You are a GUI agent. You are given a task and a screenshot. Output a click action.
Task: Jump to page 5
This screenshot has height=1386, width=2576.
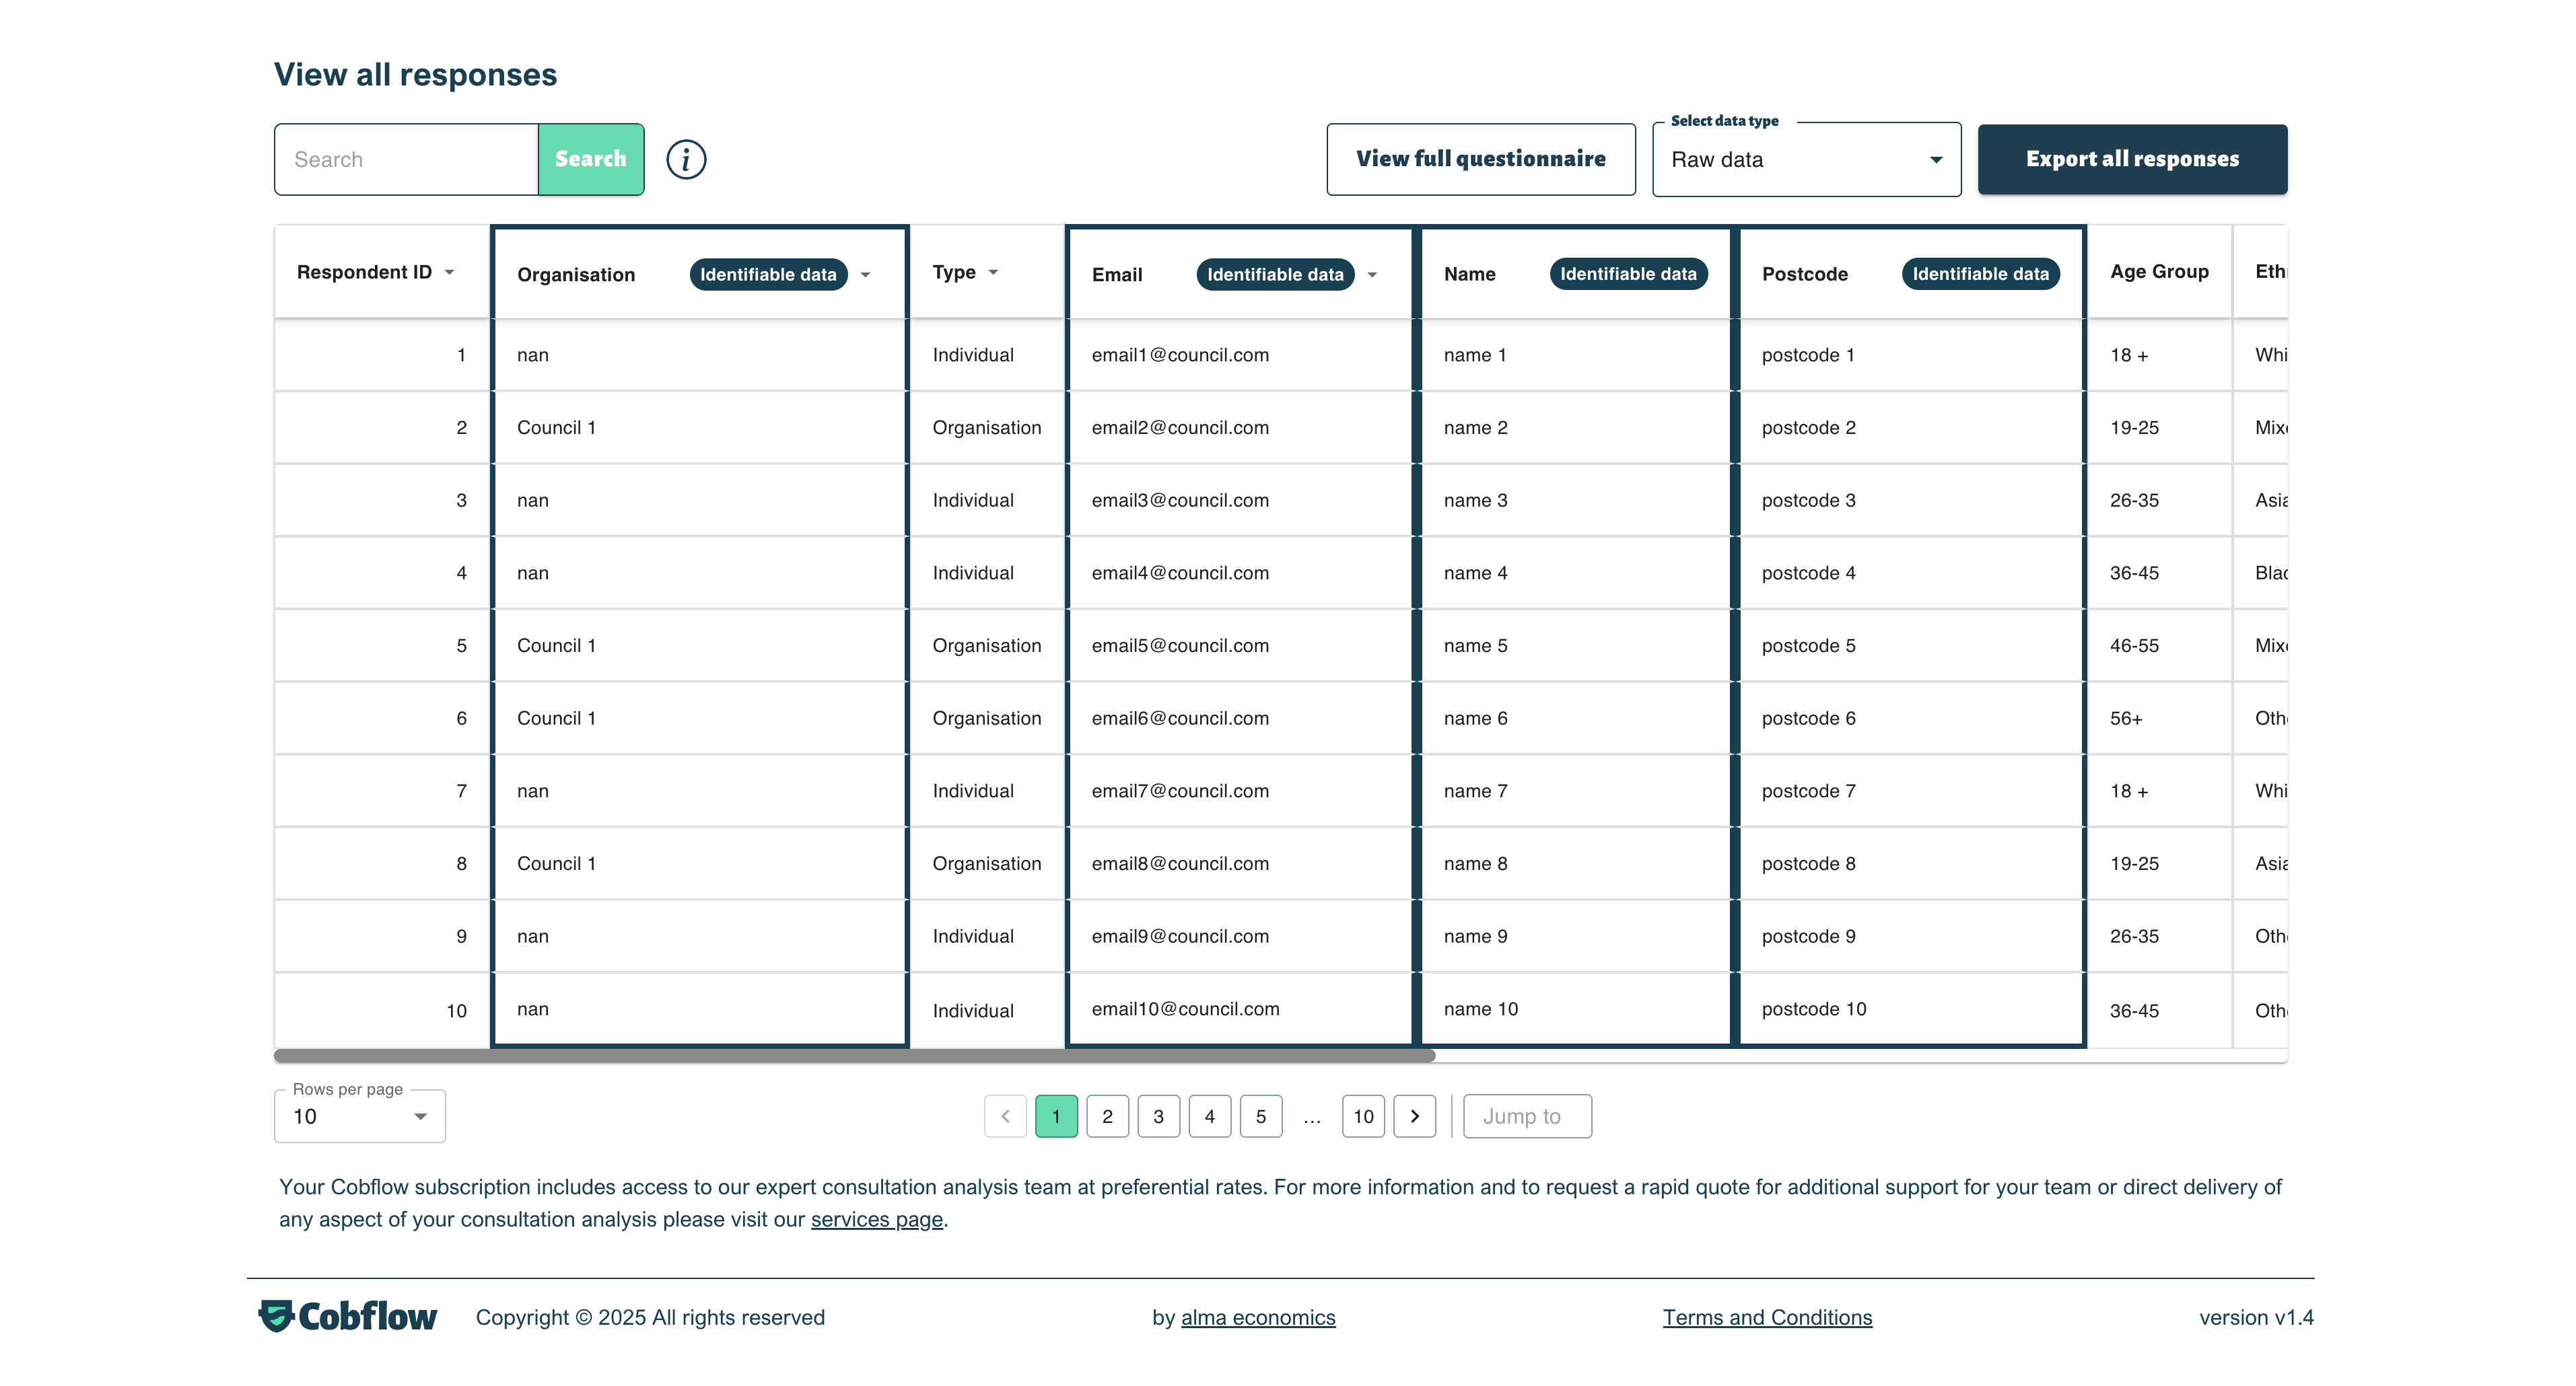coord(1260,1116)
